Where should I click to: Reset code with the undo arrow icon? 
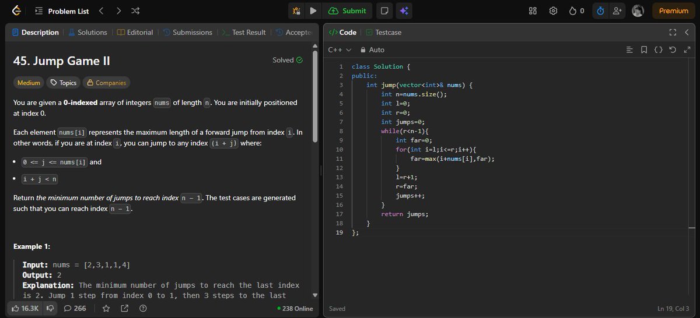click(x=673, y=50)
